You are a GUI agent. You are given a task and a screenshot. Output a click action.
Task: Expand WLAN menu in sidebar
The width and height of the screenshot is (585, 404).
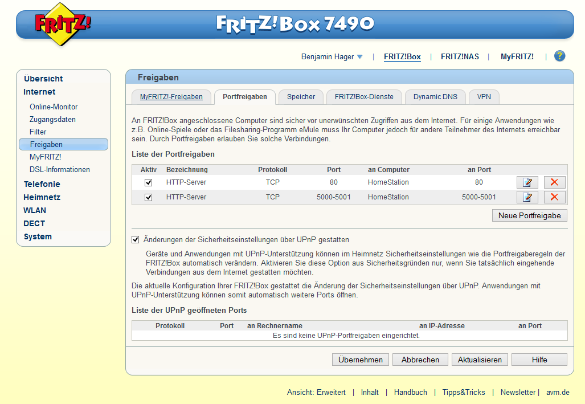click(x=35, y=210)
